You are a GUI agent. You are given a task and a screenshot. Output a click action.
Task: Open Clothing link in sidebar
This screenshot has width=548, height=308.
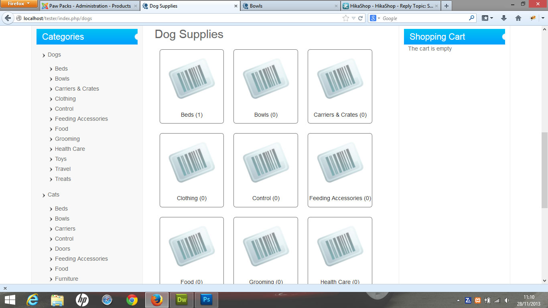(x=65, y=99)
